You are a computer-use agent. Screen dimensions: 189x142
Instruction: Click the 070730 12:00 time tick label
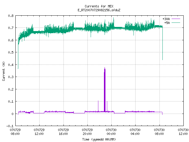coord(183,132)
